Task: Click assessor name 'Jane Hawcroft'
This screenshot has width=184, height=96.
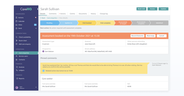Action: click(90, 44)
